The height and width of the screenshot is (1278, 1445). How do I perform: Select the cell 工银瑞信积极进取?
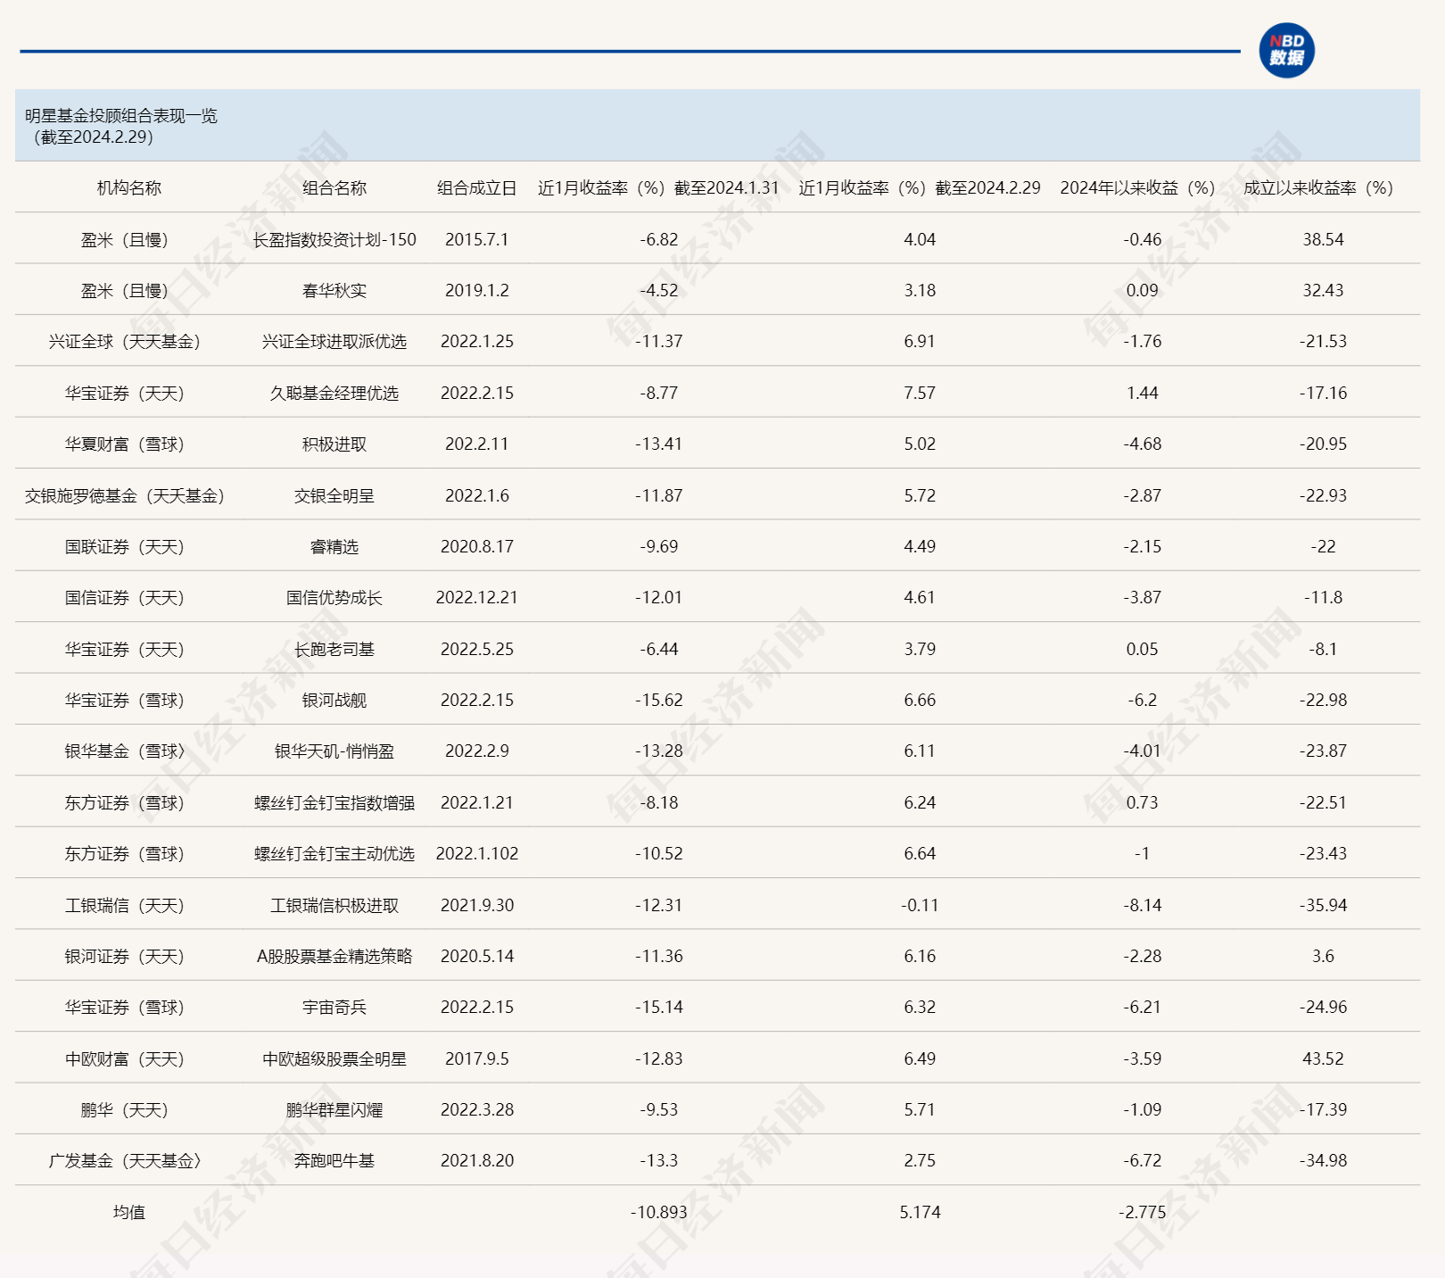tap(334, 906)
